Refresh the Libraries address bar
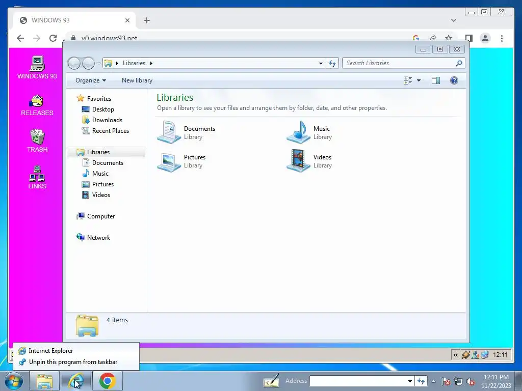 (x=332, y=63)
